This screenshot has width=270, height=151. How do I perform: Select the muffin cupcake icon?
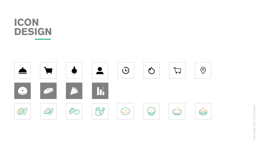(151, 111)
